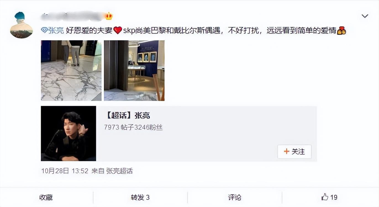Image resolution: width=379 pixels, height=207 pixels.
Task: Click the diamond super-topic icon before 张亮
Action: (44, 30)
